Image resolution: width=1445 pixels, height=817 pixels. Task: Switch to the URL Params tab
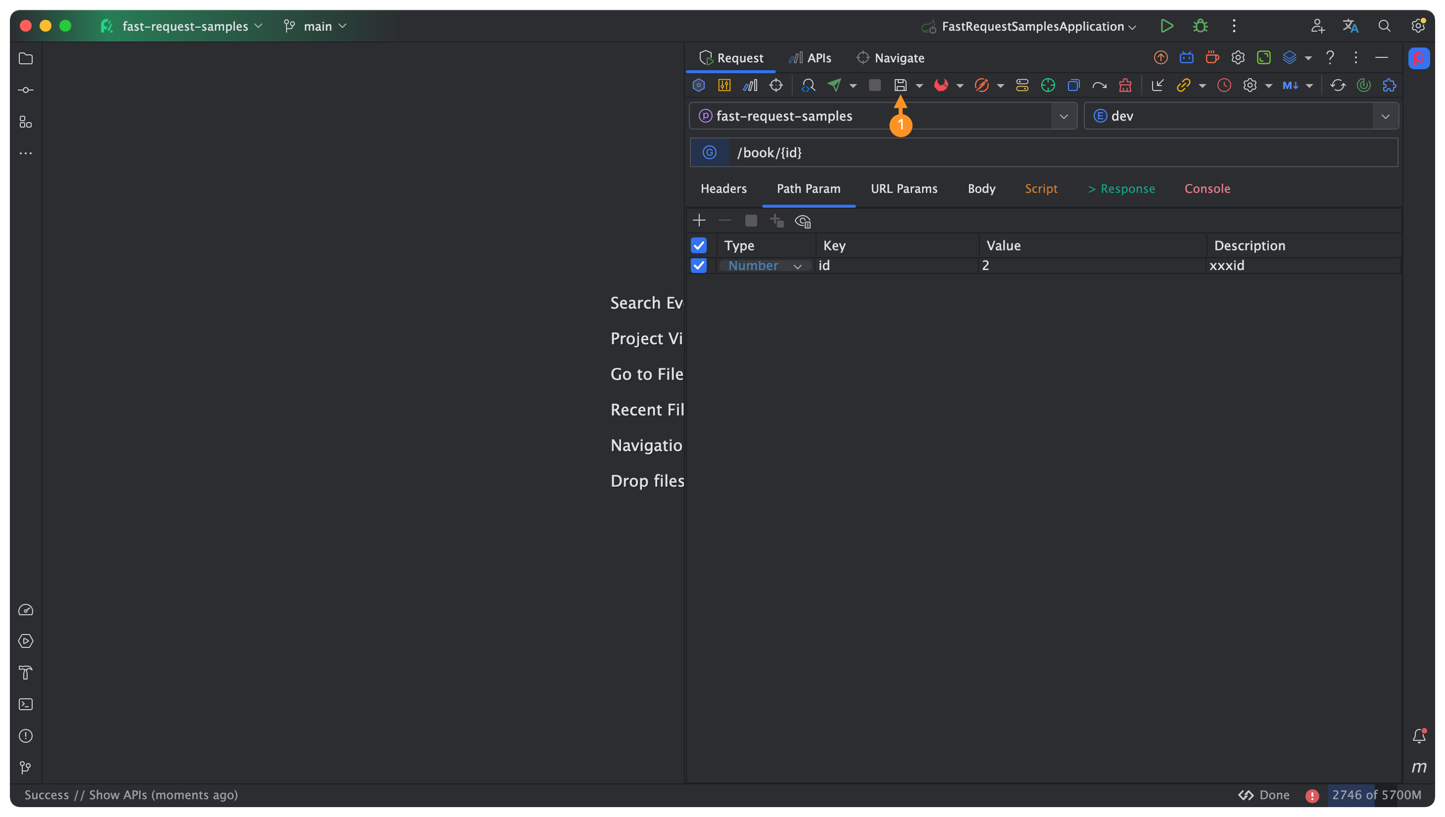click(x=904, y=188)
